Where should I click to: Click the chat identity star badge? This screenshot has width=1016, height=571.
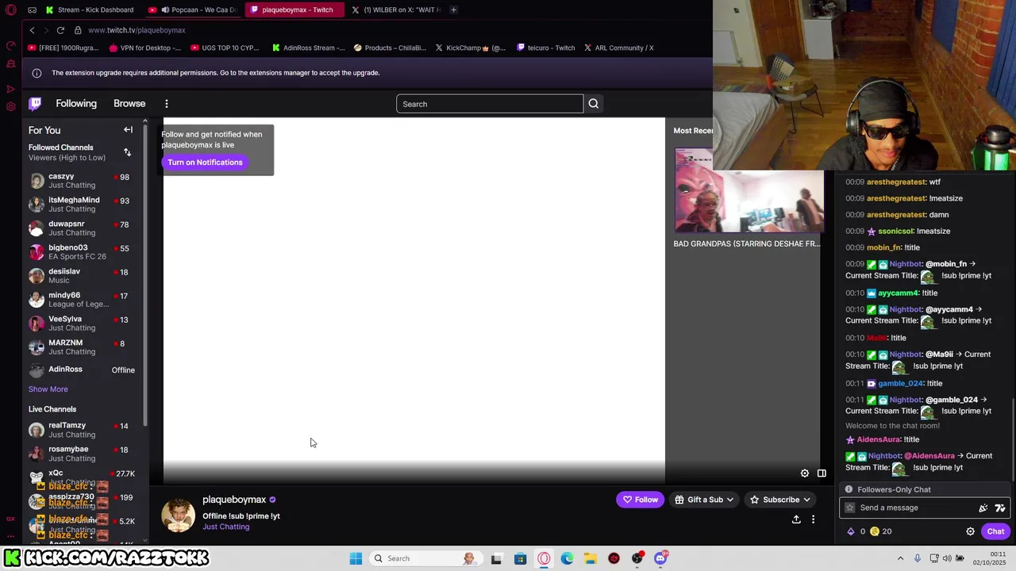click(850, 508)
